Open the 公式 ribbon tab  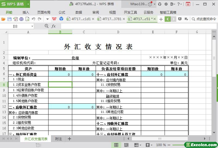pos(62,12)
